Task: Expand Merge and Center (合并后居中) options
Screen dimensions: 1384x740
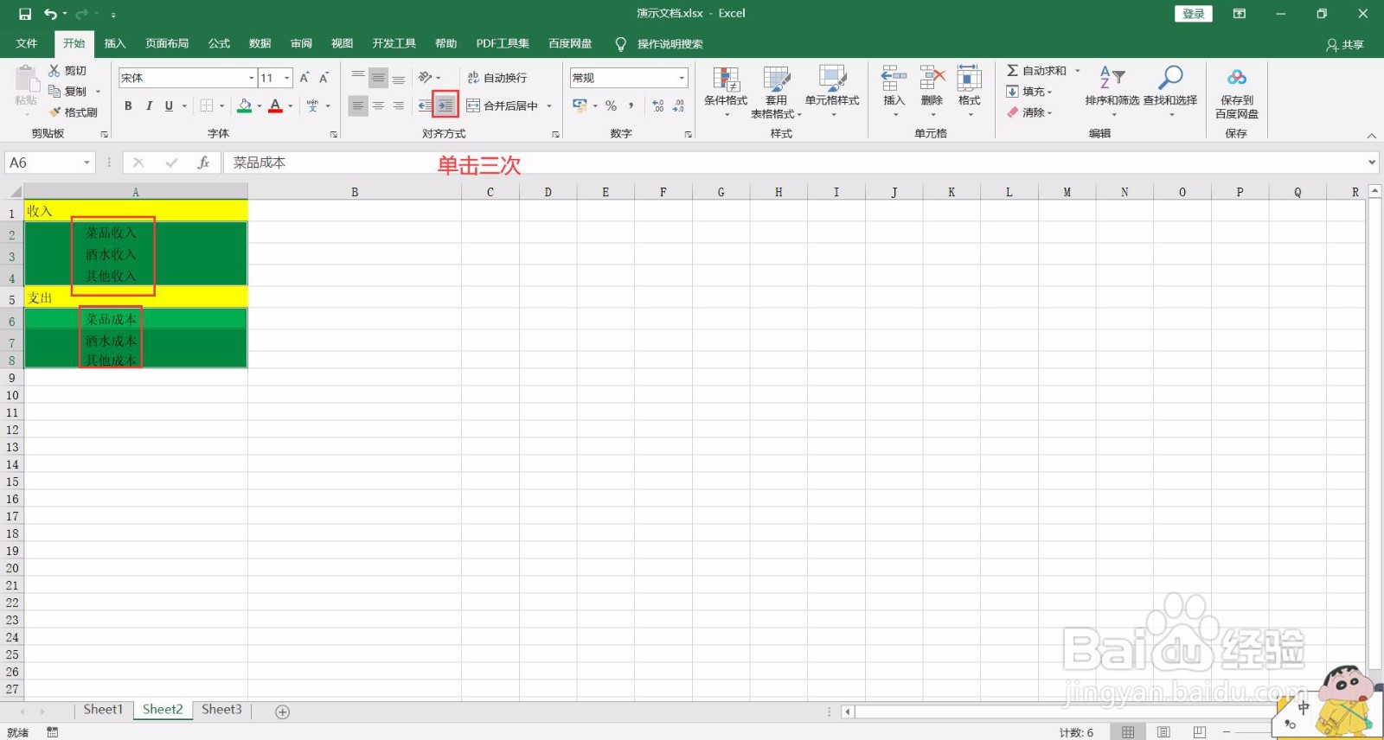Action: coord(549,105)
